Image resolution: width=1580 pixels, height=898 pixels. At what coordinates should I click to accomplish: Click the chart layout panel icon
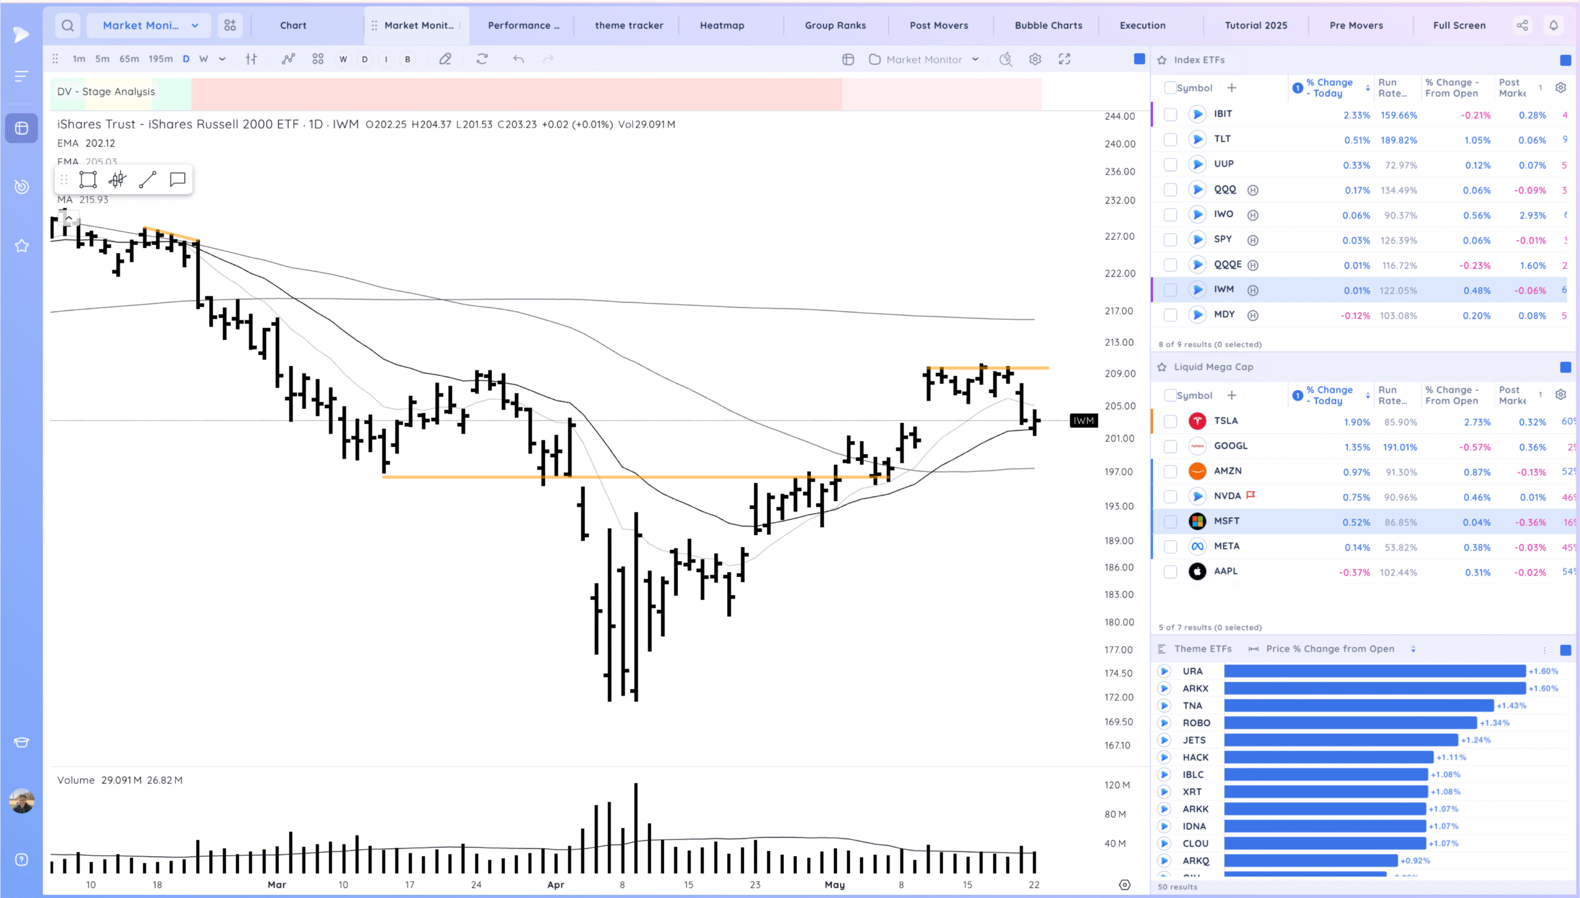tap(848, 59)
